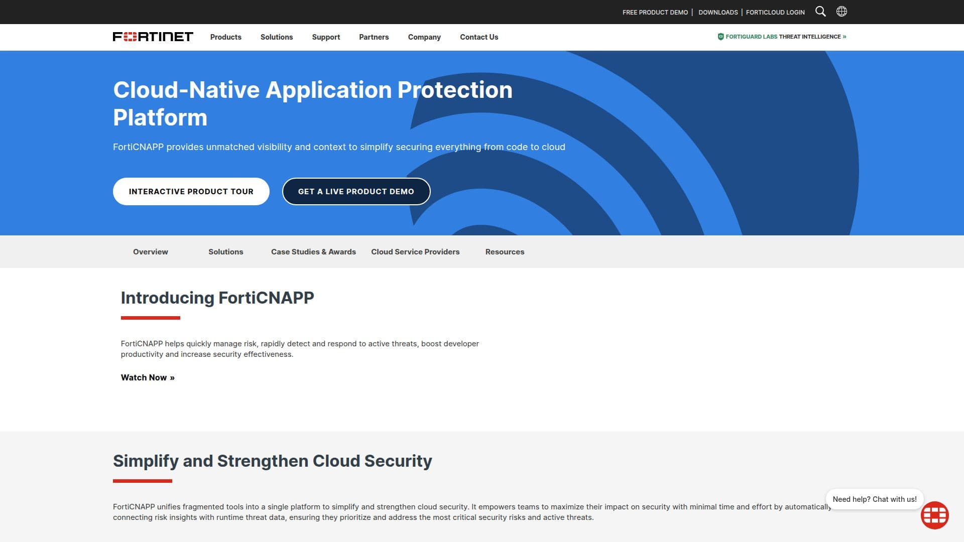
Task: Switch to the Overview tab
Action: [151, 251]
